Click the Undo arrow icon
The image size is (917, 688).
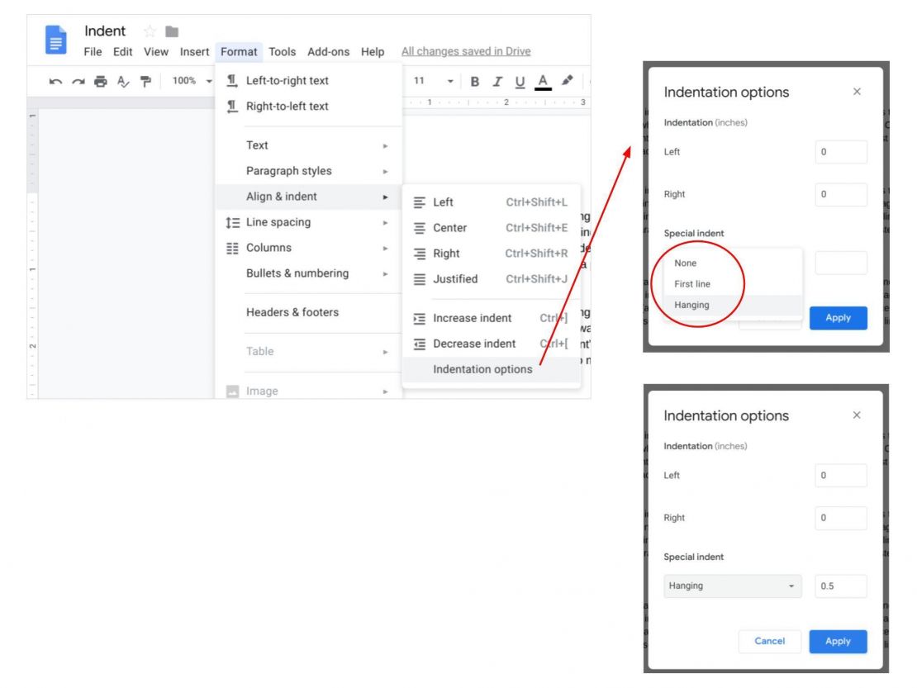55,81
